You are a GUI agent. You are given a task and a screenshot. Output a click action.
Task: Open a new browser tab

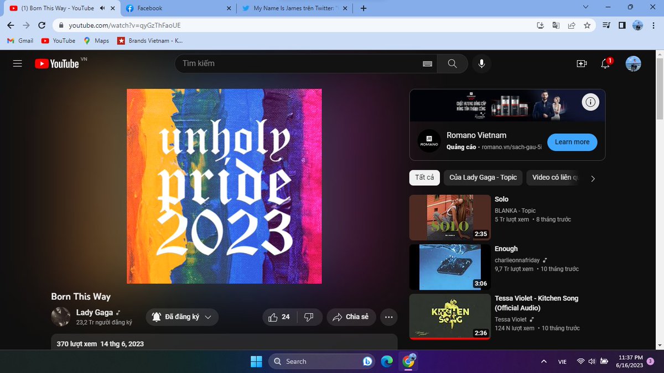(x=364, y=8)
